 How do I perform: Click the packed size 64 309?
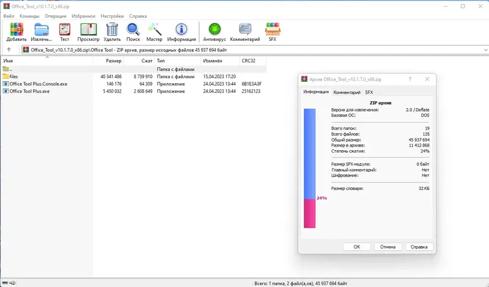click(x=146, y=84)
